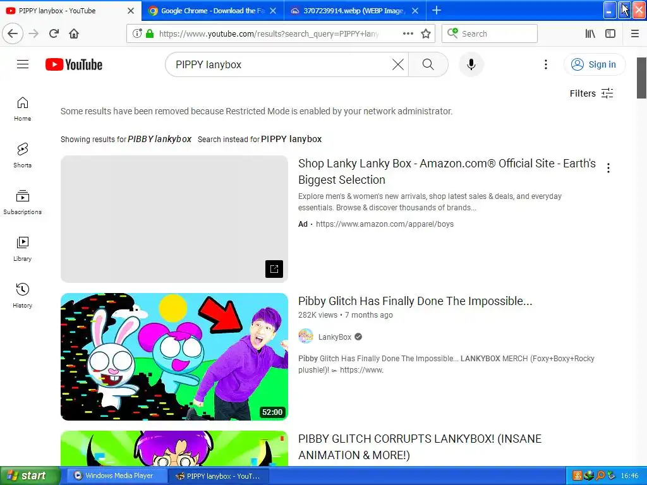Open the Windows start button
Image resolution: width=647 pixels, height=485 pixels.
click(x=30, y=476)
